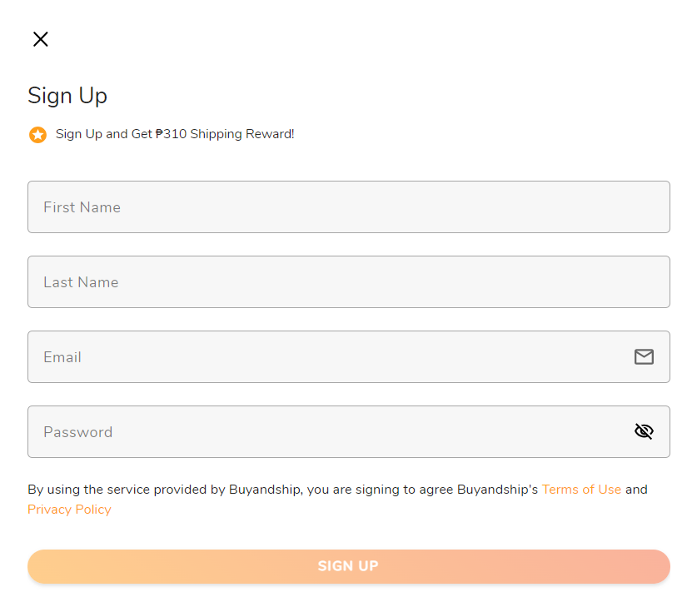
Task: Open the Privacy Policy link
Action: coord(69,510)
